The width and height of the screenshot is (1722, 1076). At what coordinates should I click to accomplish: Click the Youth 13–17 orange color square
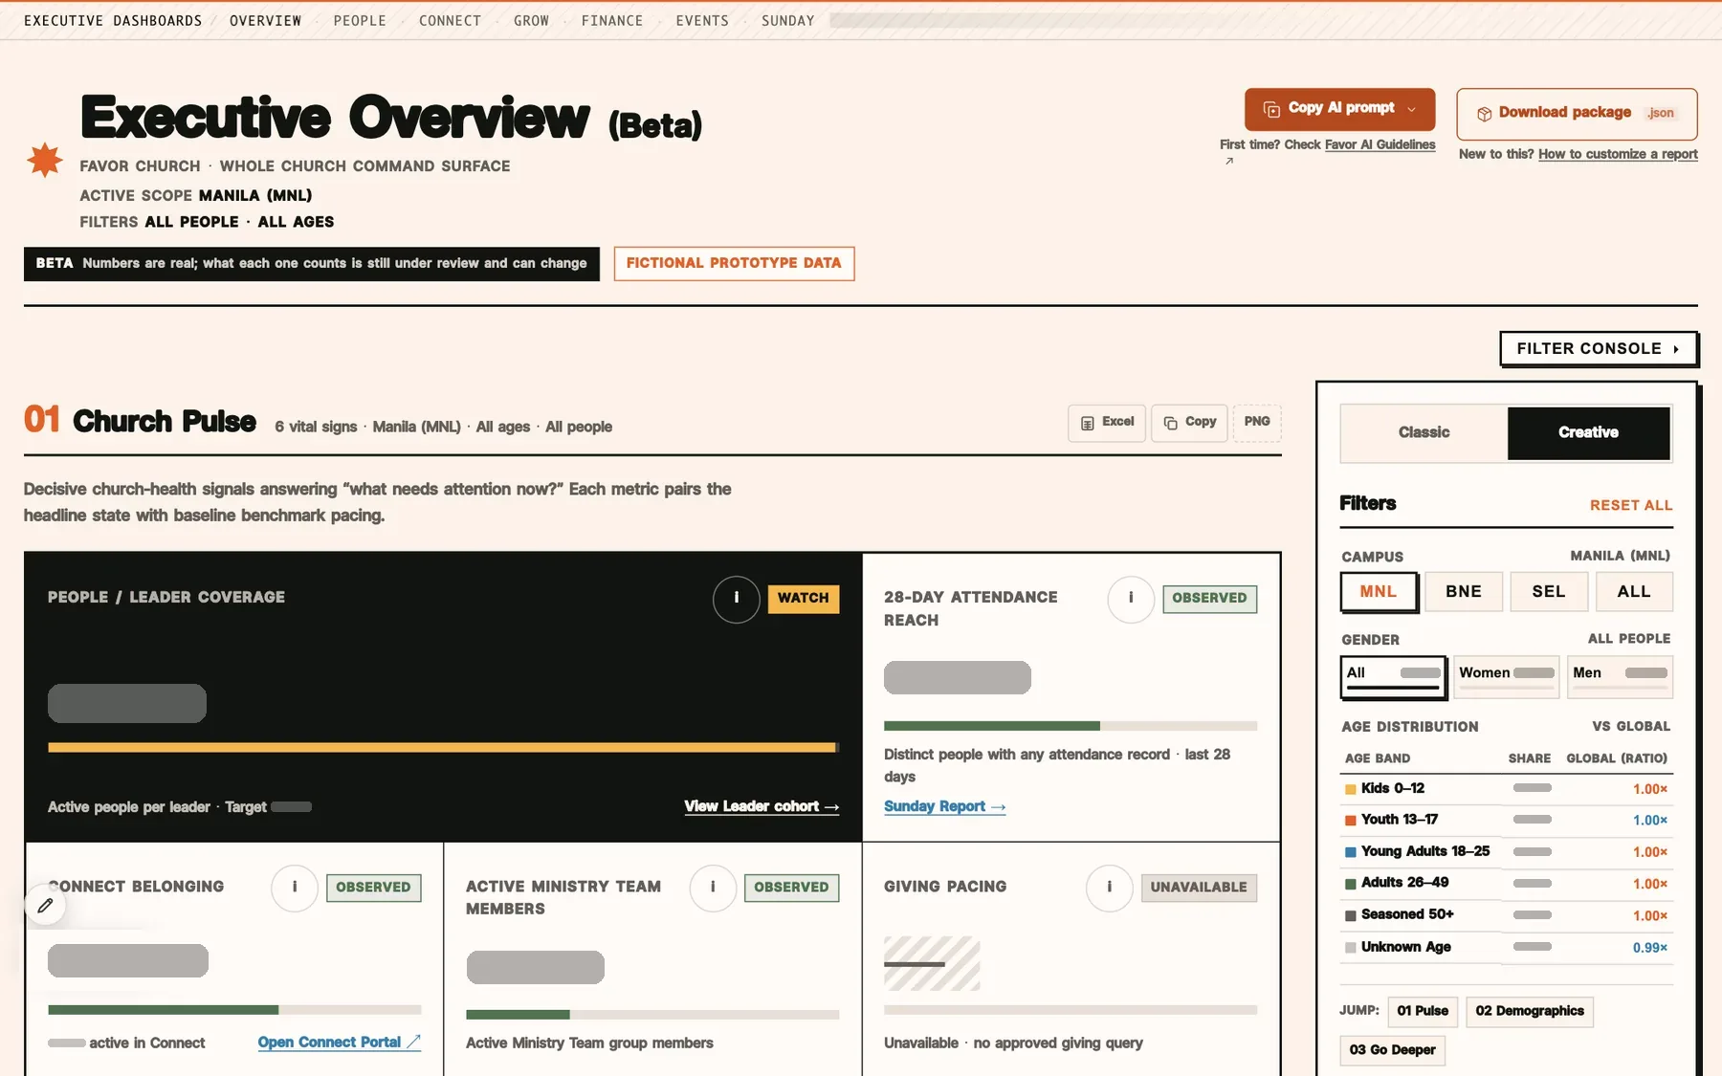(x=1351, y=821)
